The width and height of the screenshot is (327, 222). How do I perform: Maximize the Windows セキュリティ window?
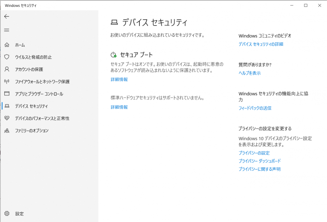pyautogui.click(x=305, y=5)
